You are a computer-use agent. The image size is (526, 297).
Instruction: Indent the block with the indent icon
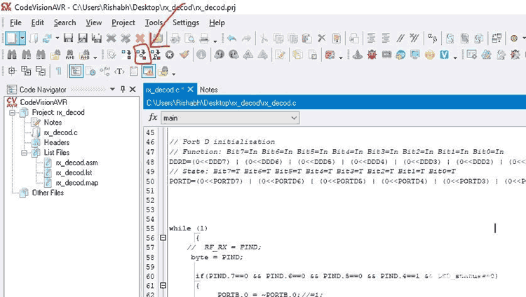point(371,39)
